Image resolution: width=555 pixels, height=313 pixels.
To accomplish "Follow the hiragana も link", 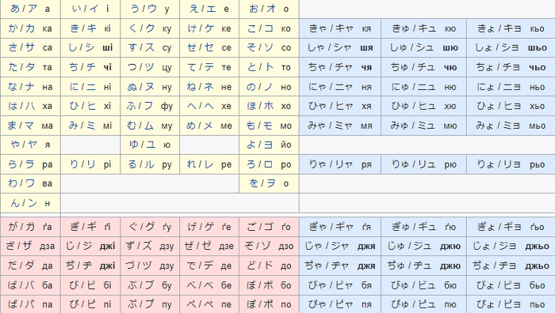I will click(x=251, y=125).
